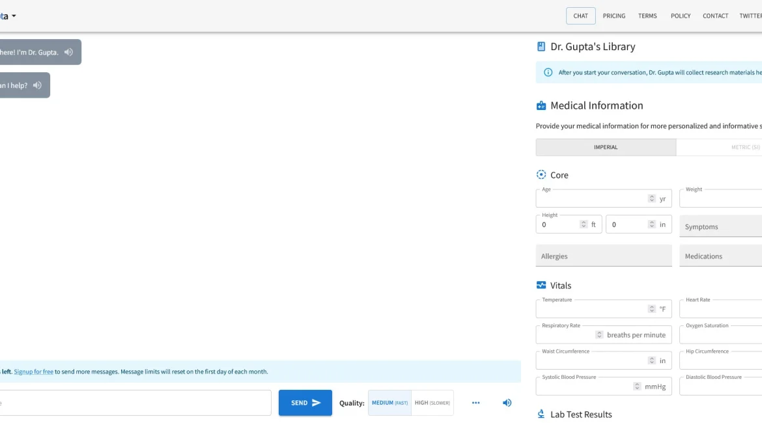
Task: Click into the Oxygen Saturation field
Action: point(721,334)
